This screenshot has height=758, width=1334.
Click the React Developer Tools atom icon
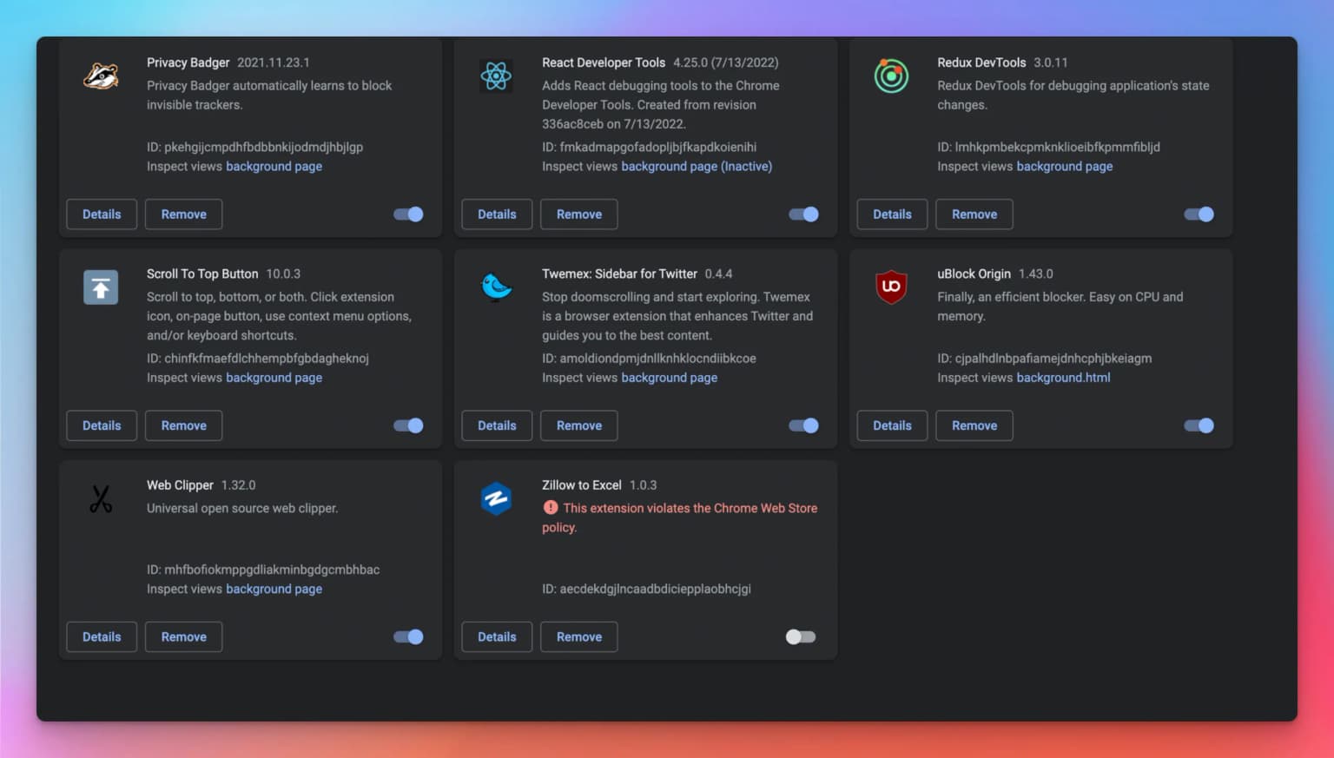pos(496,76)
